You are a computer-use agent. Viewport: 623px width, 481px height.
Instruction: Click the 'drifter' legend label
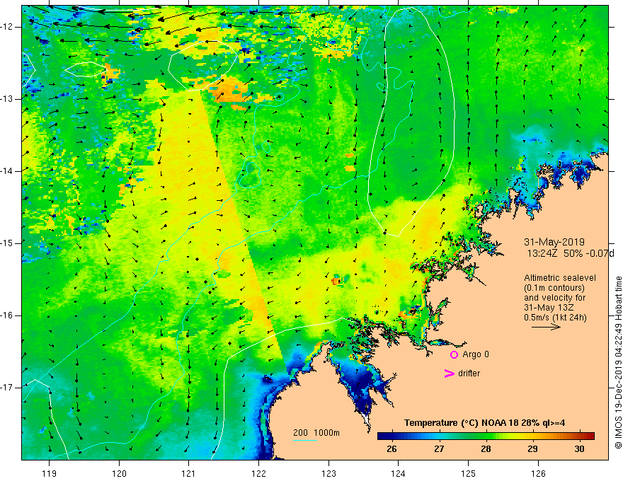(469, 373)
